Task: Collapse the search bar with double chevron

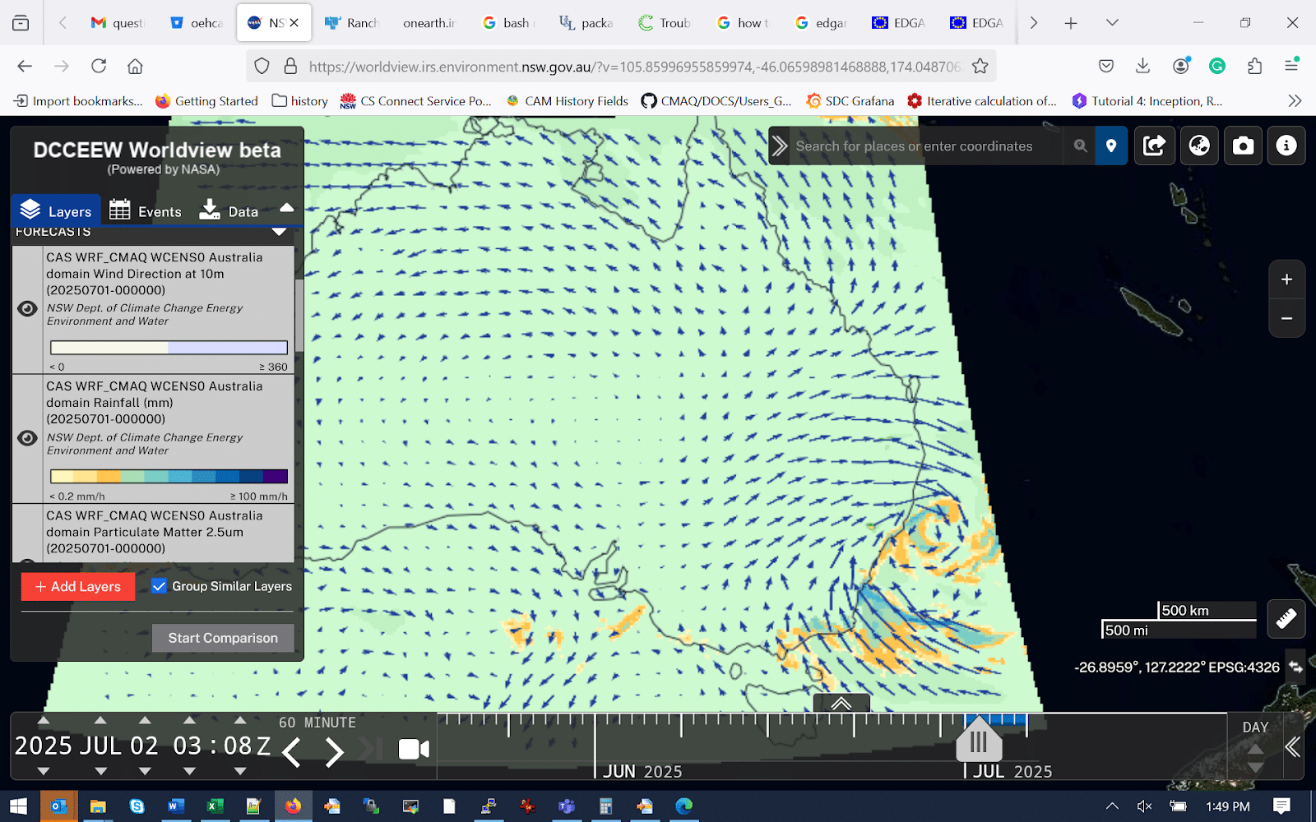Action: pyautogui.click(x=779, y=146)
